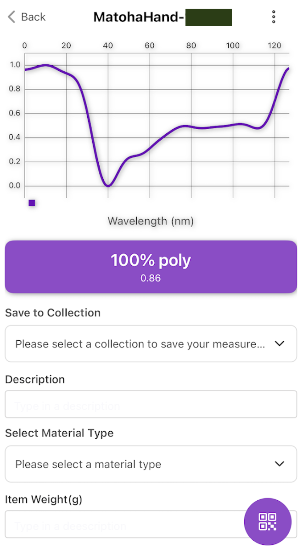
Task: Tap the "Back" text link
Action: pos(33,17)
